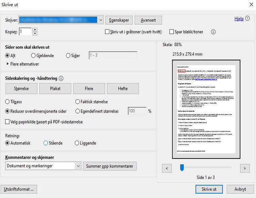256x198 pixels.
Task: Open Utskriftsformat page setup
Action: point(19,189)
